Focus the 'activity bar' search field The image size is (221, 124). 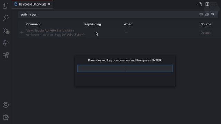coord(108,14)
